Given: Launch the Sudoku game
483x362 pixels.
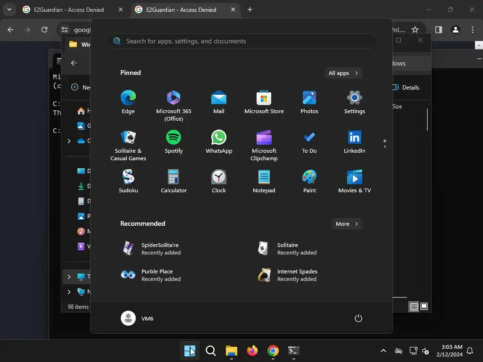Looking at the screenshot, I should 128,181.
